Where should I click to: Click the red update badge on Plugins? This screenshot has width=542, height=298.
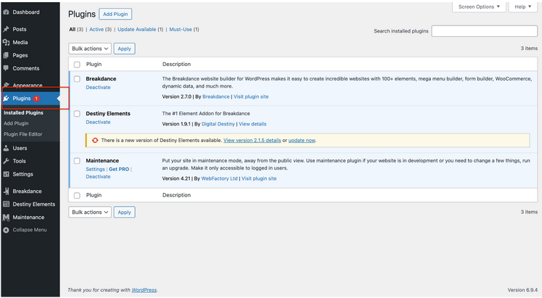click(36, 99)
